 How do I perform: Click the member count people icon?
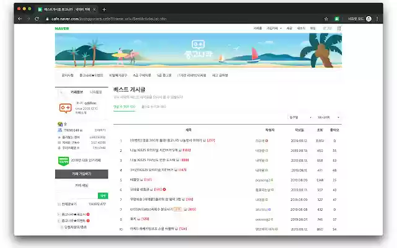pos(60,130)
